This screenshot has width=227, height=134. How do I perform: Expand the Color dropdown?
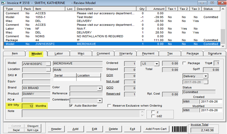coord(100,88)
